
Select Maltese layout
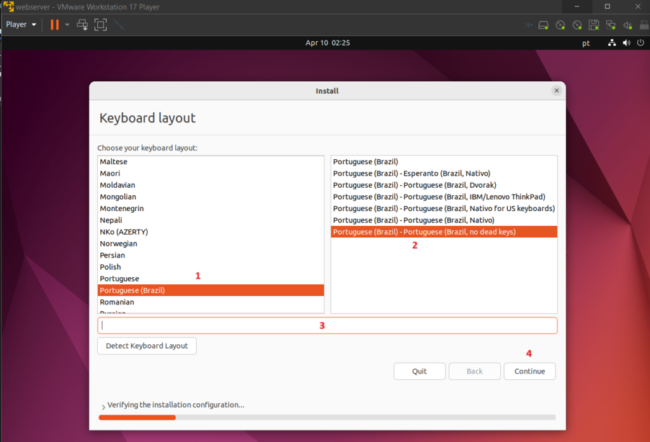pyautogui.click(x=211, y=162)
